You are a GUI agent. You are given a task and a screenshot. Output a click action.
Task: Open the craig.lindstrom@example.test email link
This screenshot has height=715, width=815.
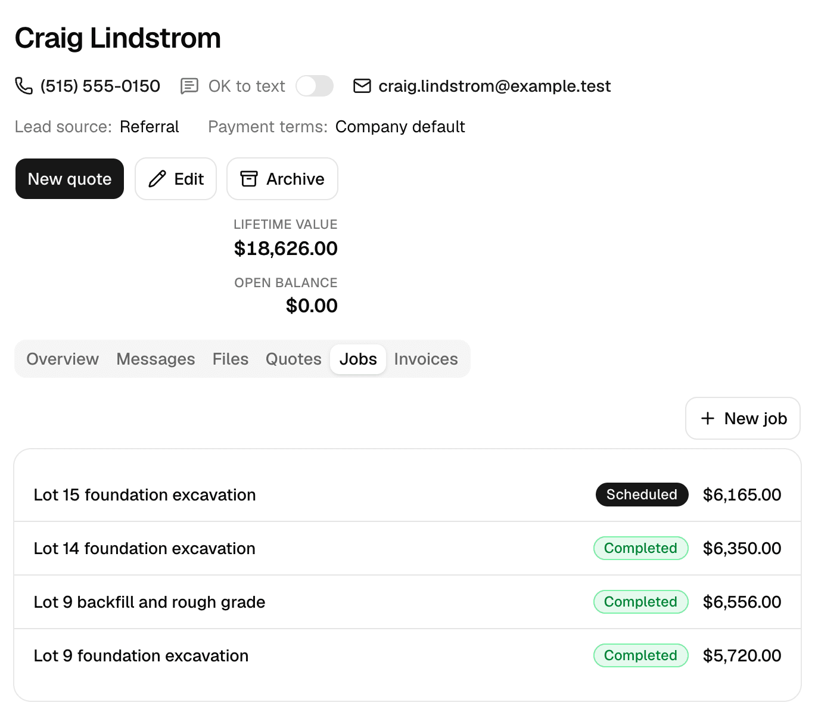[494, 86]
